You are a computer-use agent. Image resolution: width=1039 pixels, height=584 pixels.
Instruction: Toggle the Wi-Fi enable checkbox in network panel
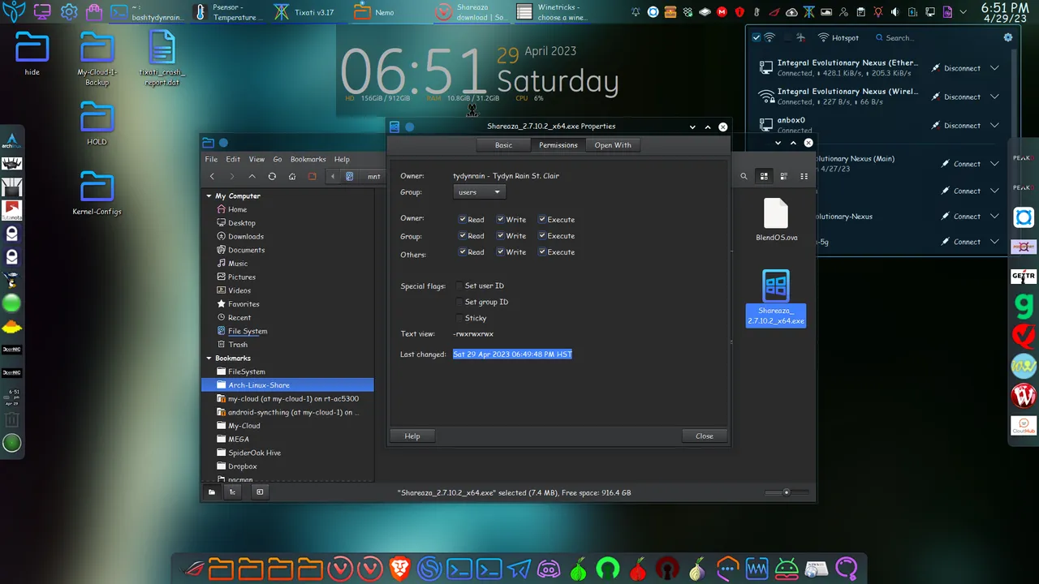tap(757, 38)
